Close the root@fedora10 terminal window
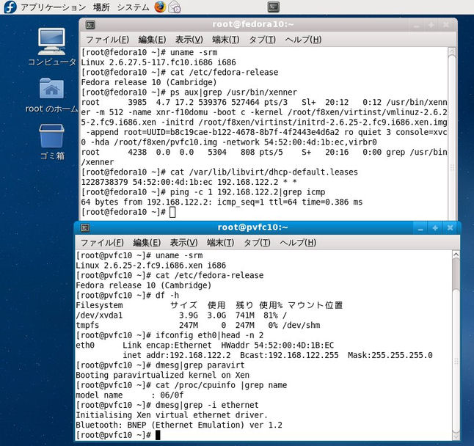Image resolution: width=474 pixels, height=446 pixels. 446,25
